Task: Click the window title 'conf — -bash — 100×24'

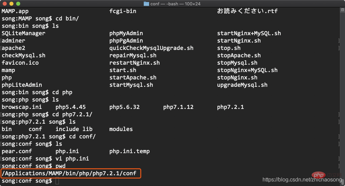Action: [175, 4]
